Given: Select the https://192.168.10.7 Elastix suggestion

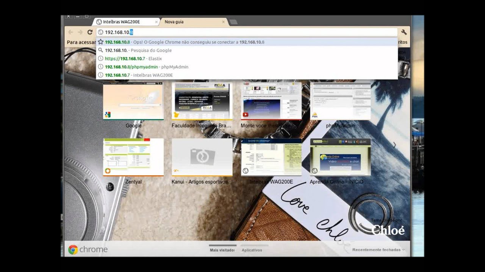Looking at the screenshot, I should [x=247, y=59].
